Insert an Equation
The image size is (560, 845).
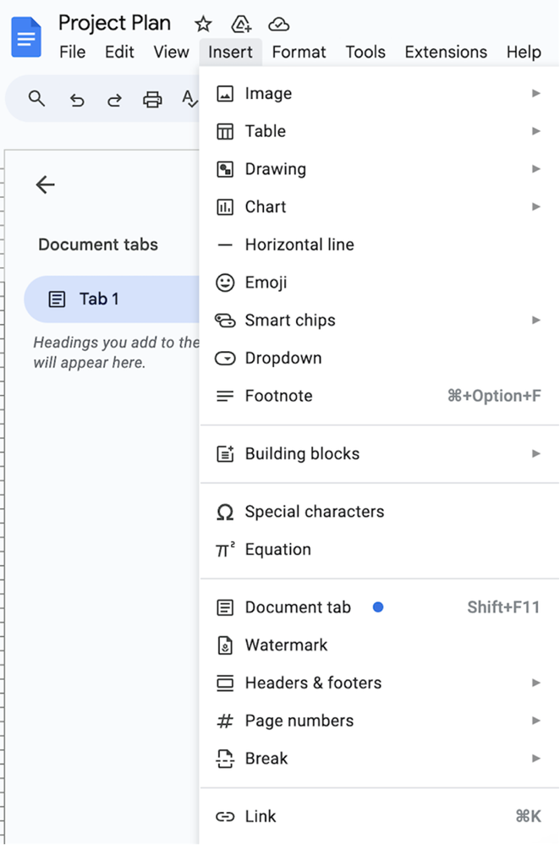pos(379,550)
